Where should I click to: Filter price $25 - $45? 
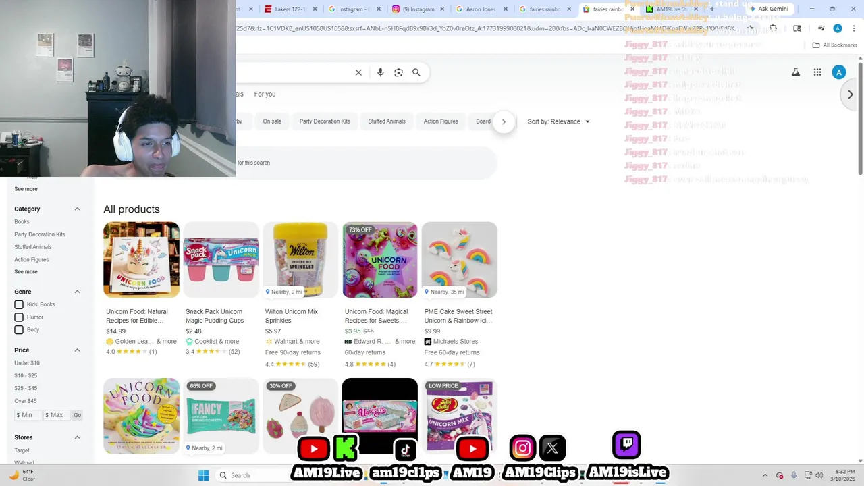pos(26,389)
